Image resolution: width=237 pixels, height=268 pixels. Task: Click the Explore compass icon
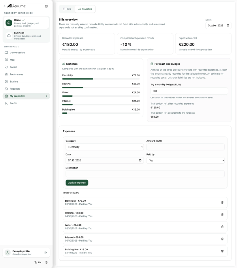point(6,82)
